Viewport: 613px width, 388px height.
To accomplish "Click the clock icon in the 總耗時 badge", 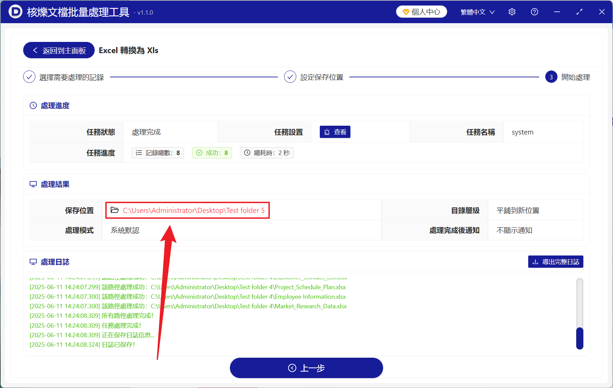I will point(247,153).
